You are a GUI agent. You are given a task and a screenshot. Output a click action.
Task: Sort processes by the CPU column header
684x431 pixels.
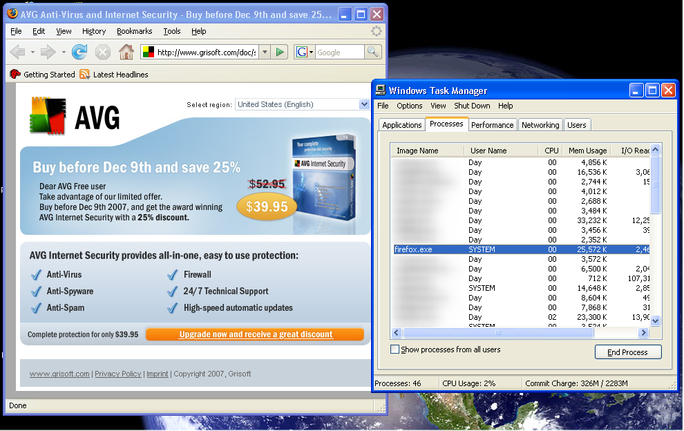click(x=551, y=151)
